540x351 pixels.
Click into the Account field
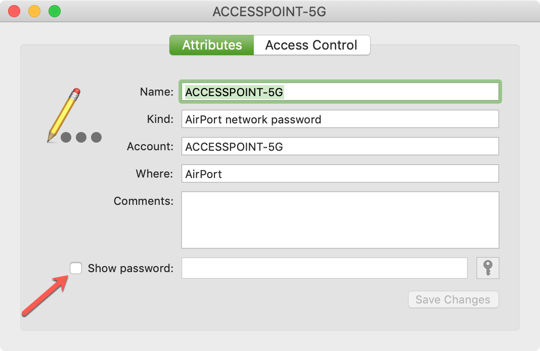tap(340, 146)
